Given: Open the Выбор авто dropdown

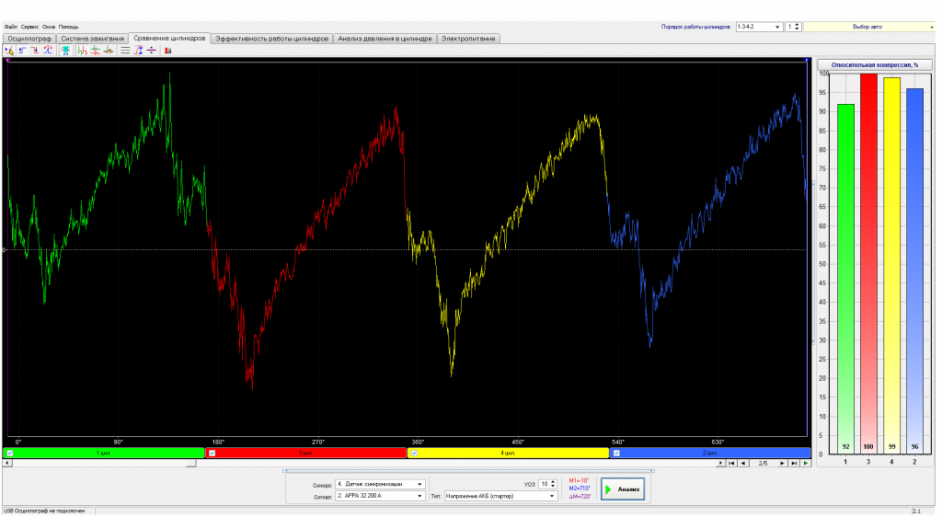Looking at the screenshot, I should [869, 27].
